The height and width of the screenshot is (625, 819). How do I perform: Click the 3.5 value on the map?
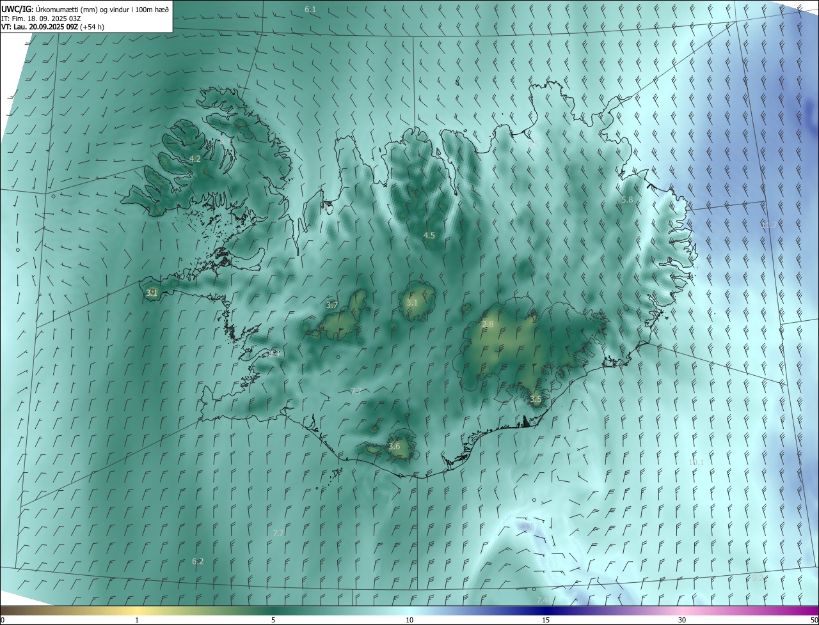pos(536,399)
